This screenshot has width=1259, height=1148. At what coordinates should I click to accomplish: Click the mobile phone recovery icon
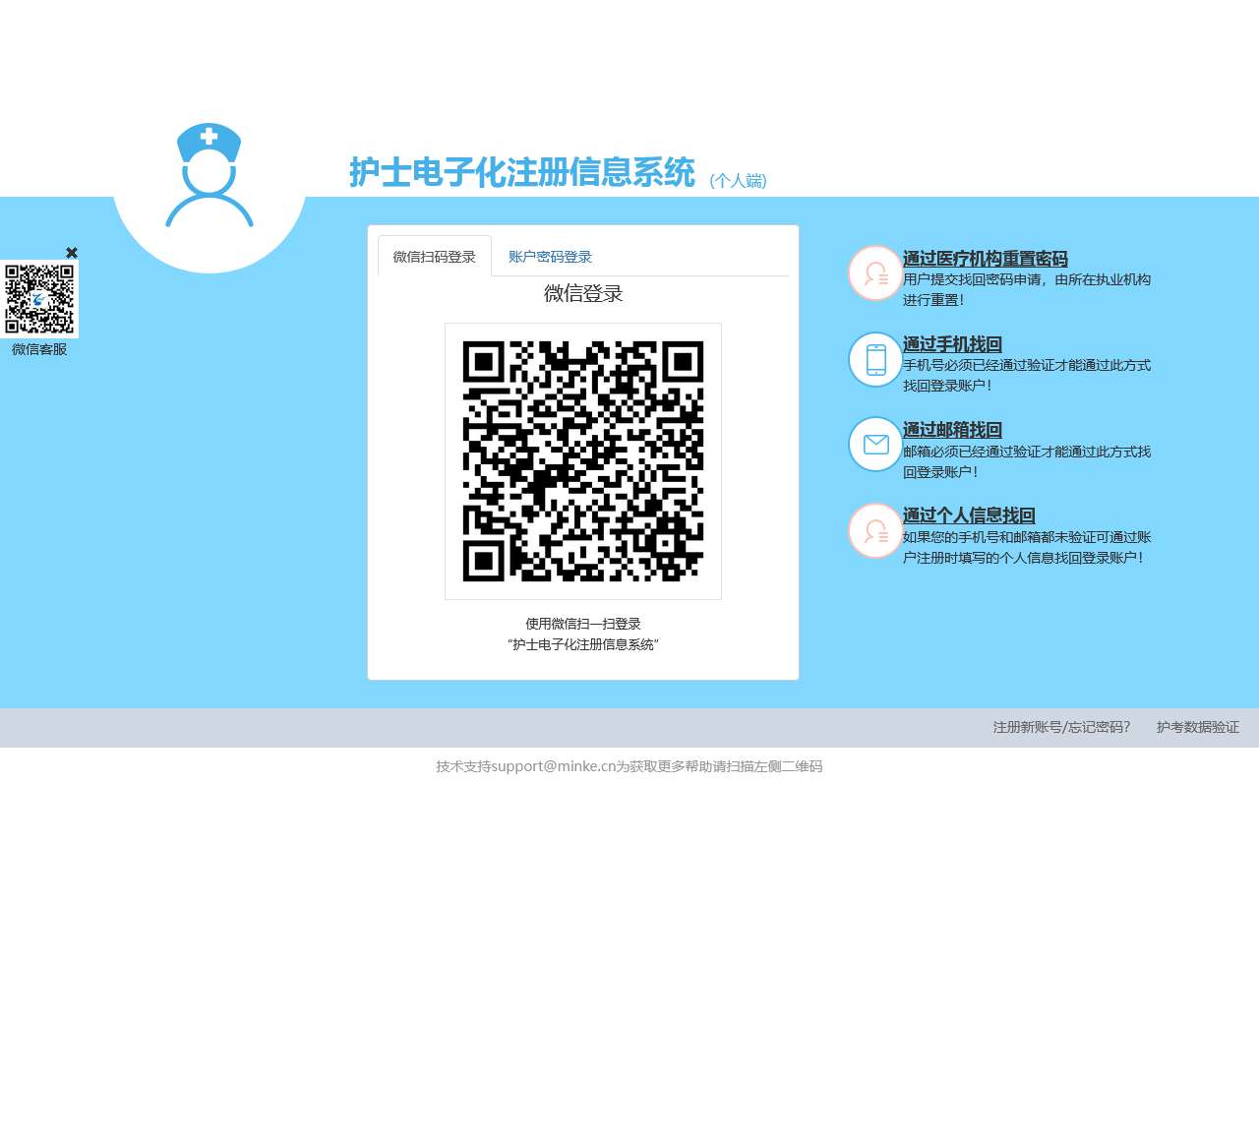pyautogui.click(x=875, y=359)
